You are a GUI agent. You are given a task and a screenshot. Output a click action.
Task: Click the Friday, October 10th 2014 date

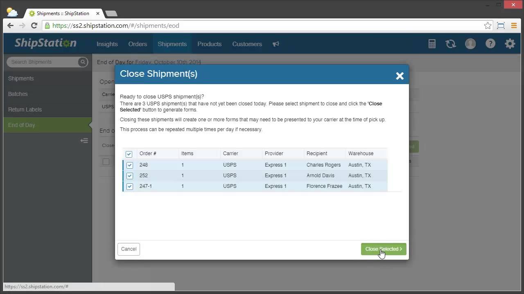(168, 62)
